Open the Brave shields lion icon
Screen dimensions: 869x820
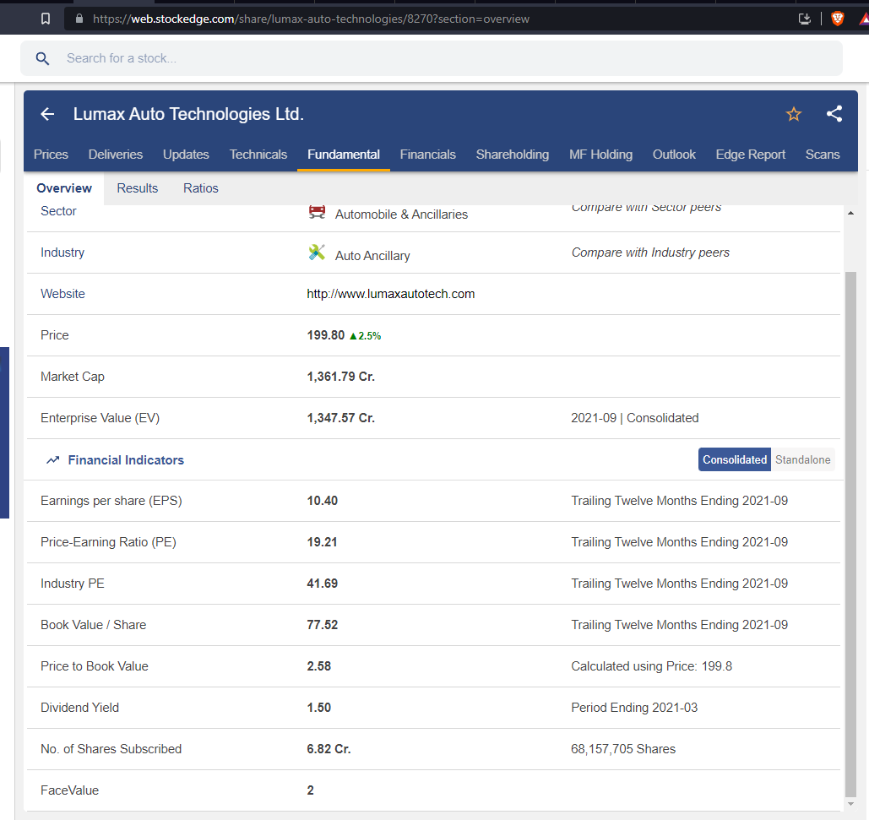coord(838,19)
